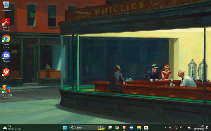The height and width of the screenshot is (131, 211).
Task: Select the Adobe Acrobat desktop shortcut
Action: coord(6,24)
